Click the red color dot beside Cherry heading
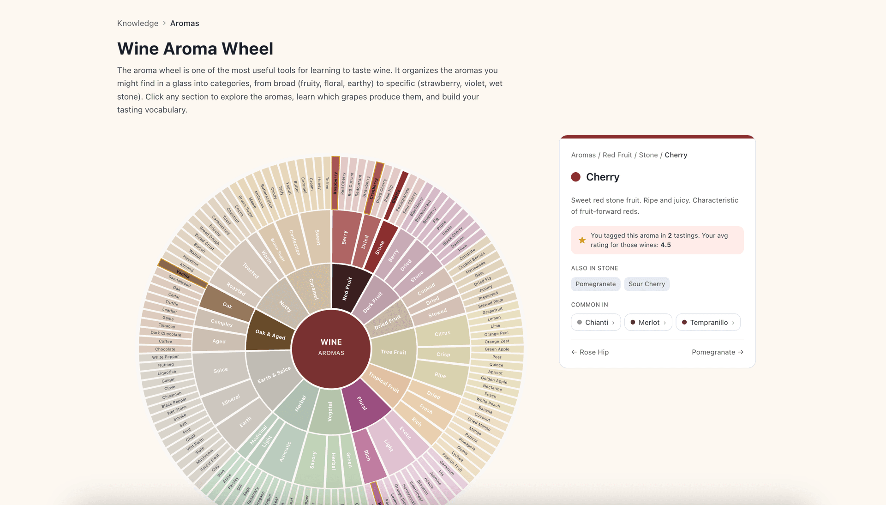 tap(575, 177)
